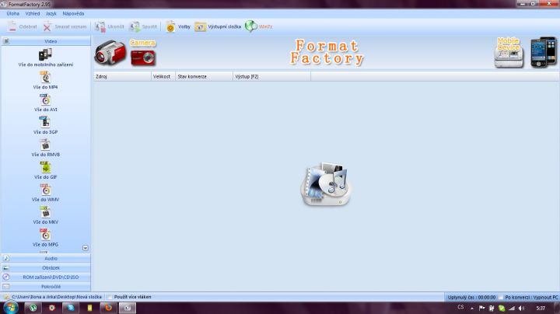Viewport: 560px width, 314px height.
Task: Click the video list scroll-down arrow
Action: point(86,248)
